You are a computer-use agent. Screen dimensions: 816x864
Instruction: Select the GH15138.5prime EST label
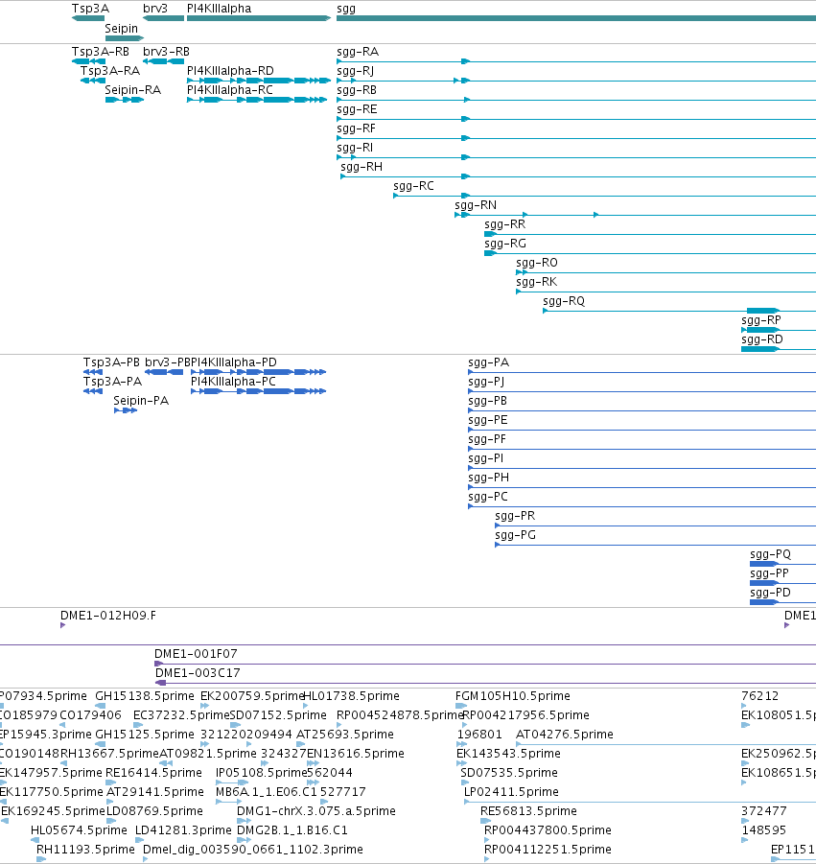click(145, 696)
